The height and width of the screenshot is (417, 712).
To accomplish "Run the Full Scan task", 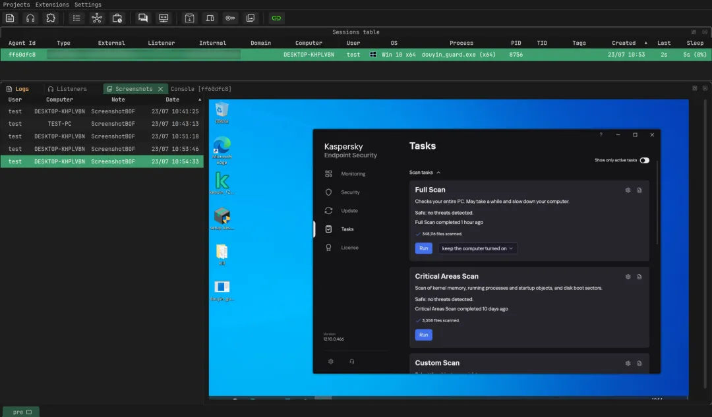I will coord(423,248).
